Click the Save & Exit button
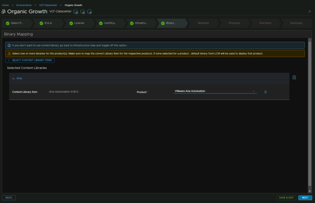This screenshot has width=315, height=203. pos(286,198)
